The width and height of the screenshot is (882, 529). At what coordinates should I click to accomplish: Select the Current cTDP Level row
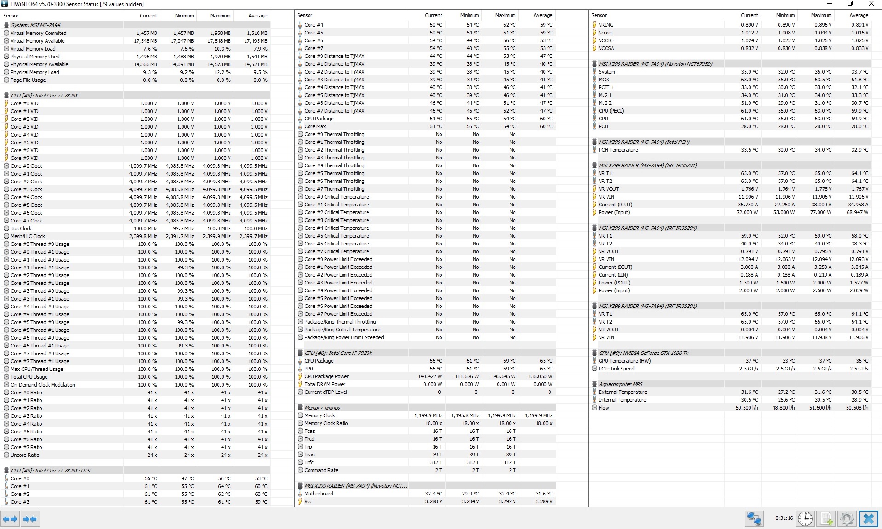[x=426, y=392]
